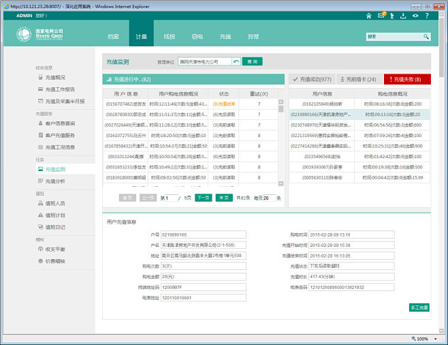Select row (0028780830) in progress table
448x345 pixels.
click(x=190, y=115)
